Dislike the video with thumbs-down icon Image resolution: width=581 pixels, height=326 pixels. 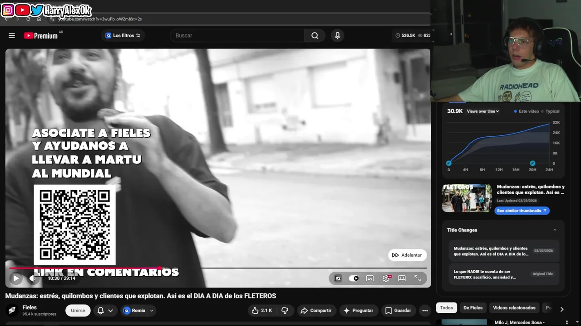point(285,311)
